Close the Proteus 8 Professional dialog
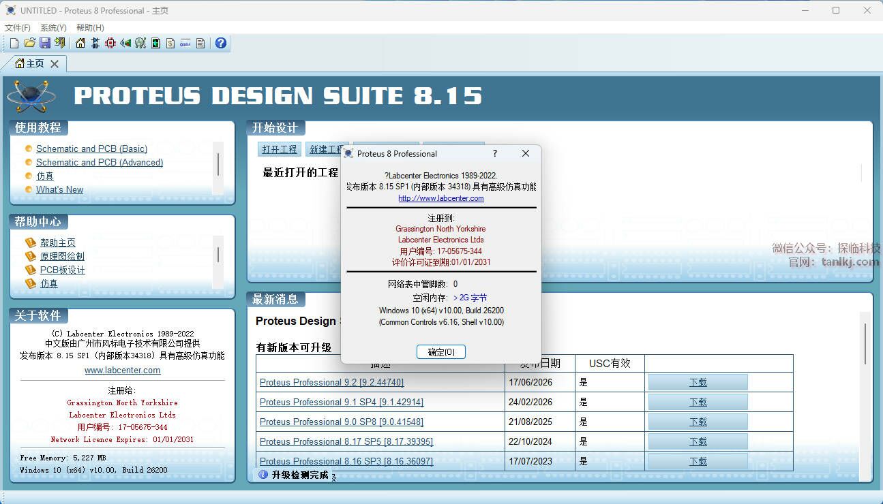This screenshot has width=883, height=504. point(525,153)
